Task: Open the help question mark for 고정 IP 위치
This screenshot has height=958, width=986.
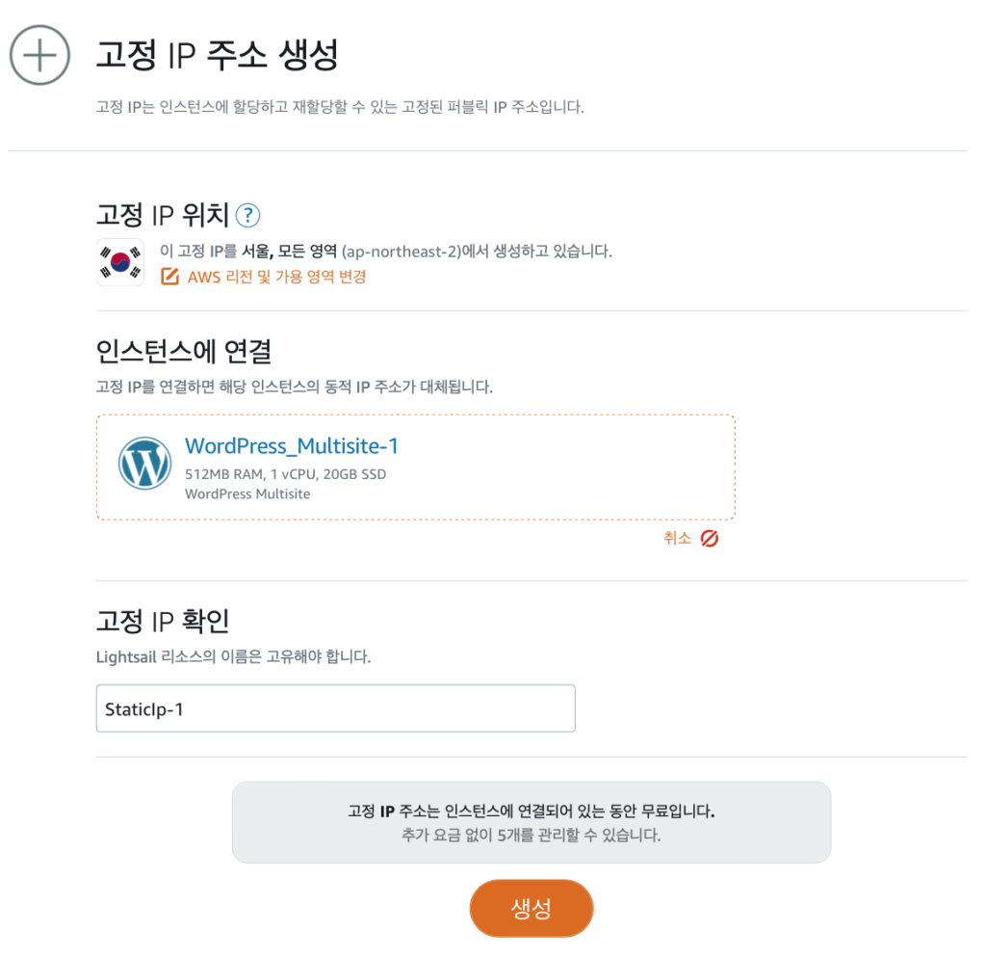Action: coord(247,215)
